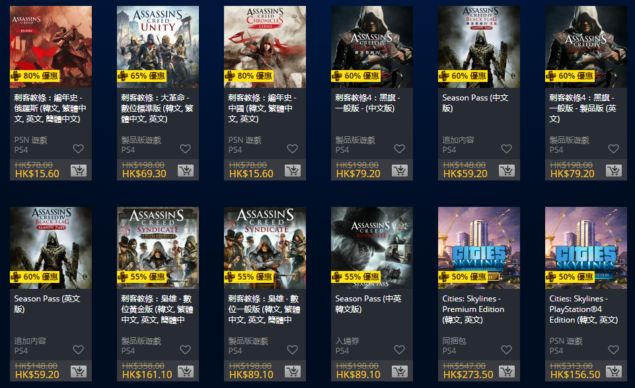Toggle wishlist heart for Assassin's Creed Unity
Image resolution: width=635 pixels, height=388 pixels.
pos(186,149)
